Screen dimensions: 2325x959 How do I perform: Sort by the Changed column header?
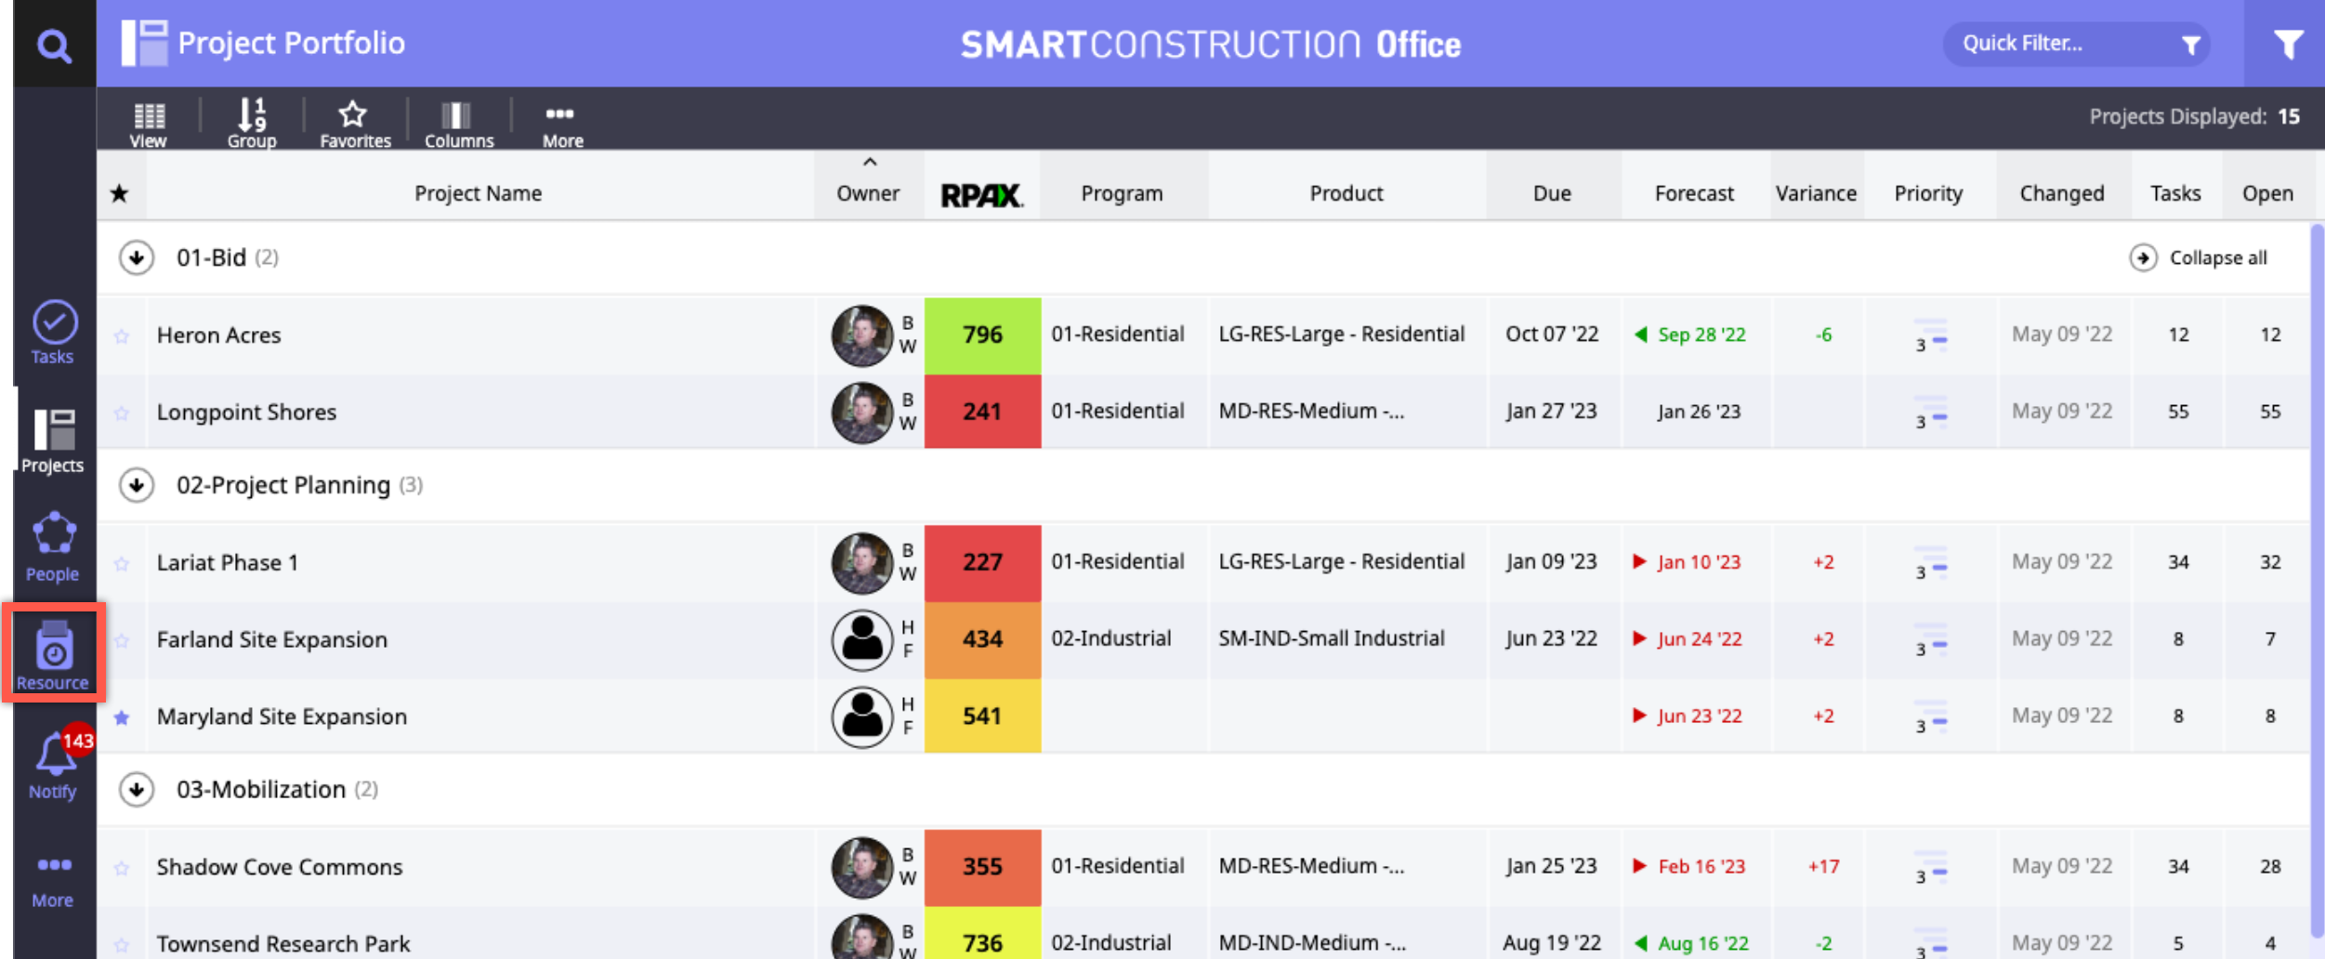point(2062,193)
